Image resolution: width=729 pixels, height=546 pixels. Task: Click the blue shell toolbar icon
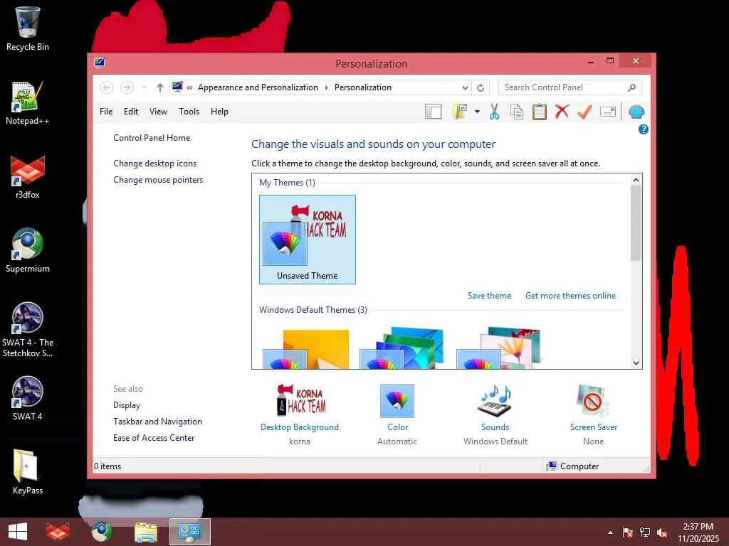636,112
